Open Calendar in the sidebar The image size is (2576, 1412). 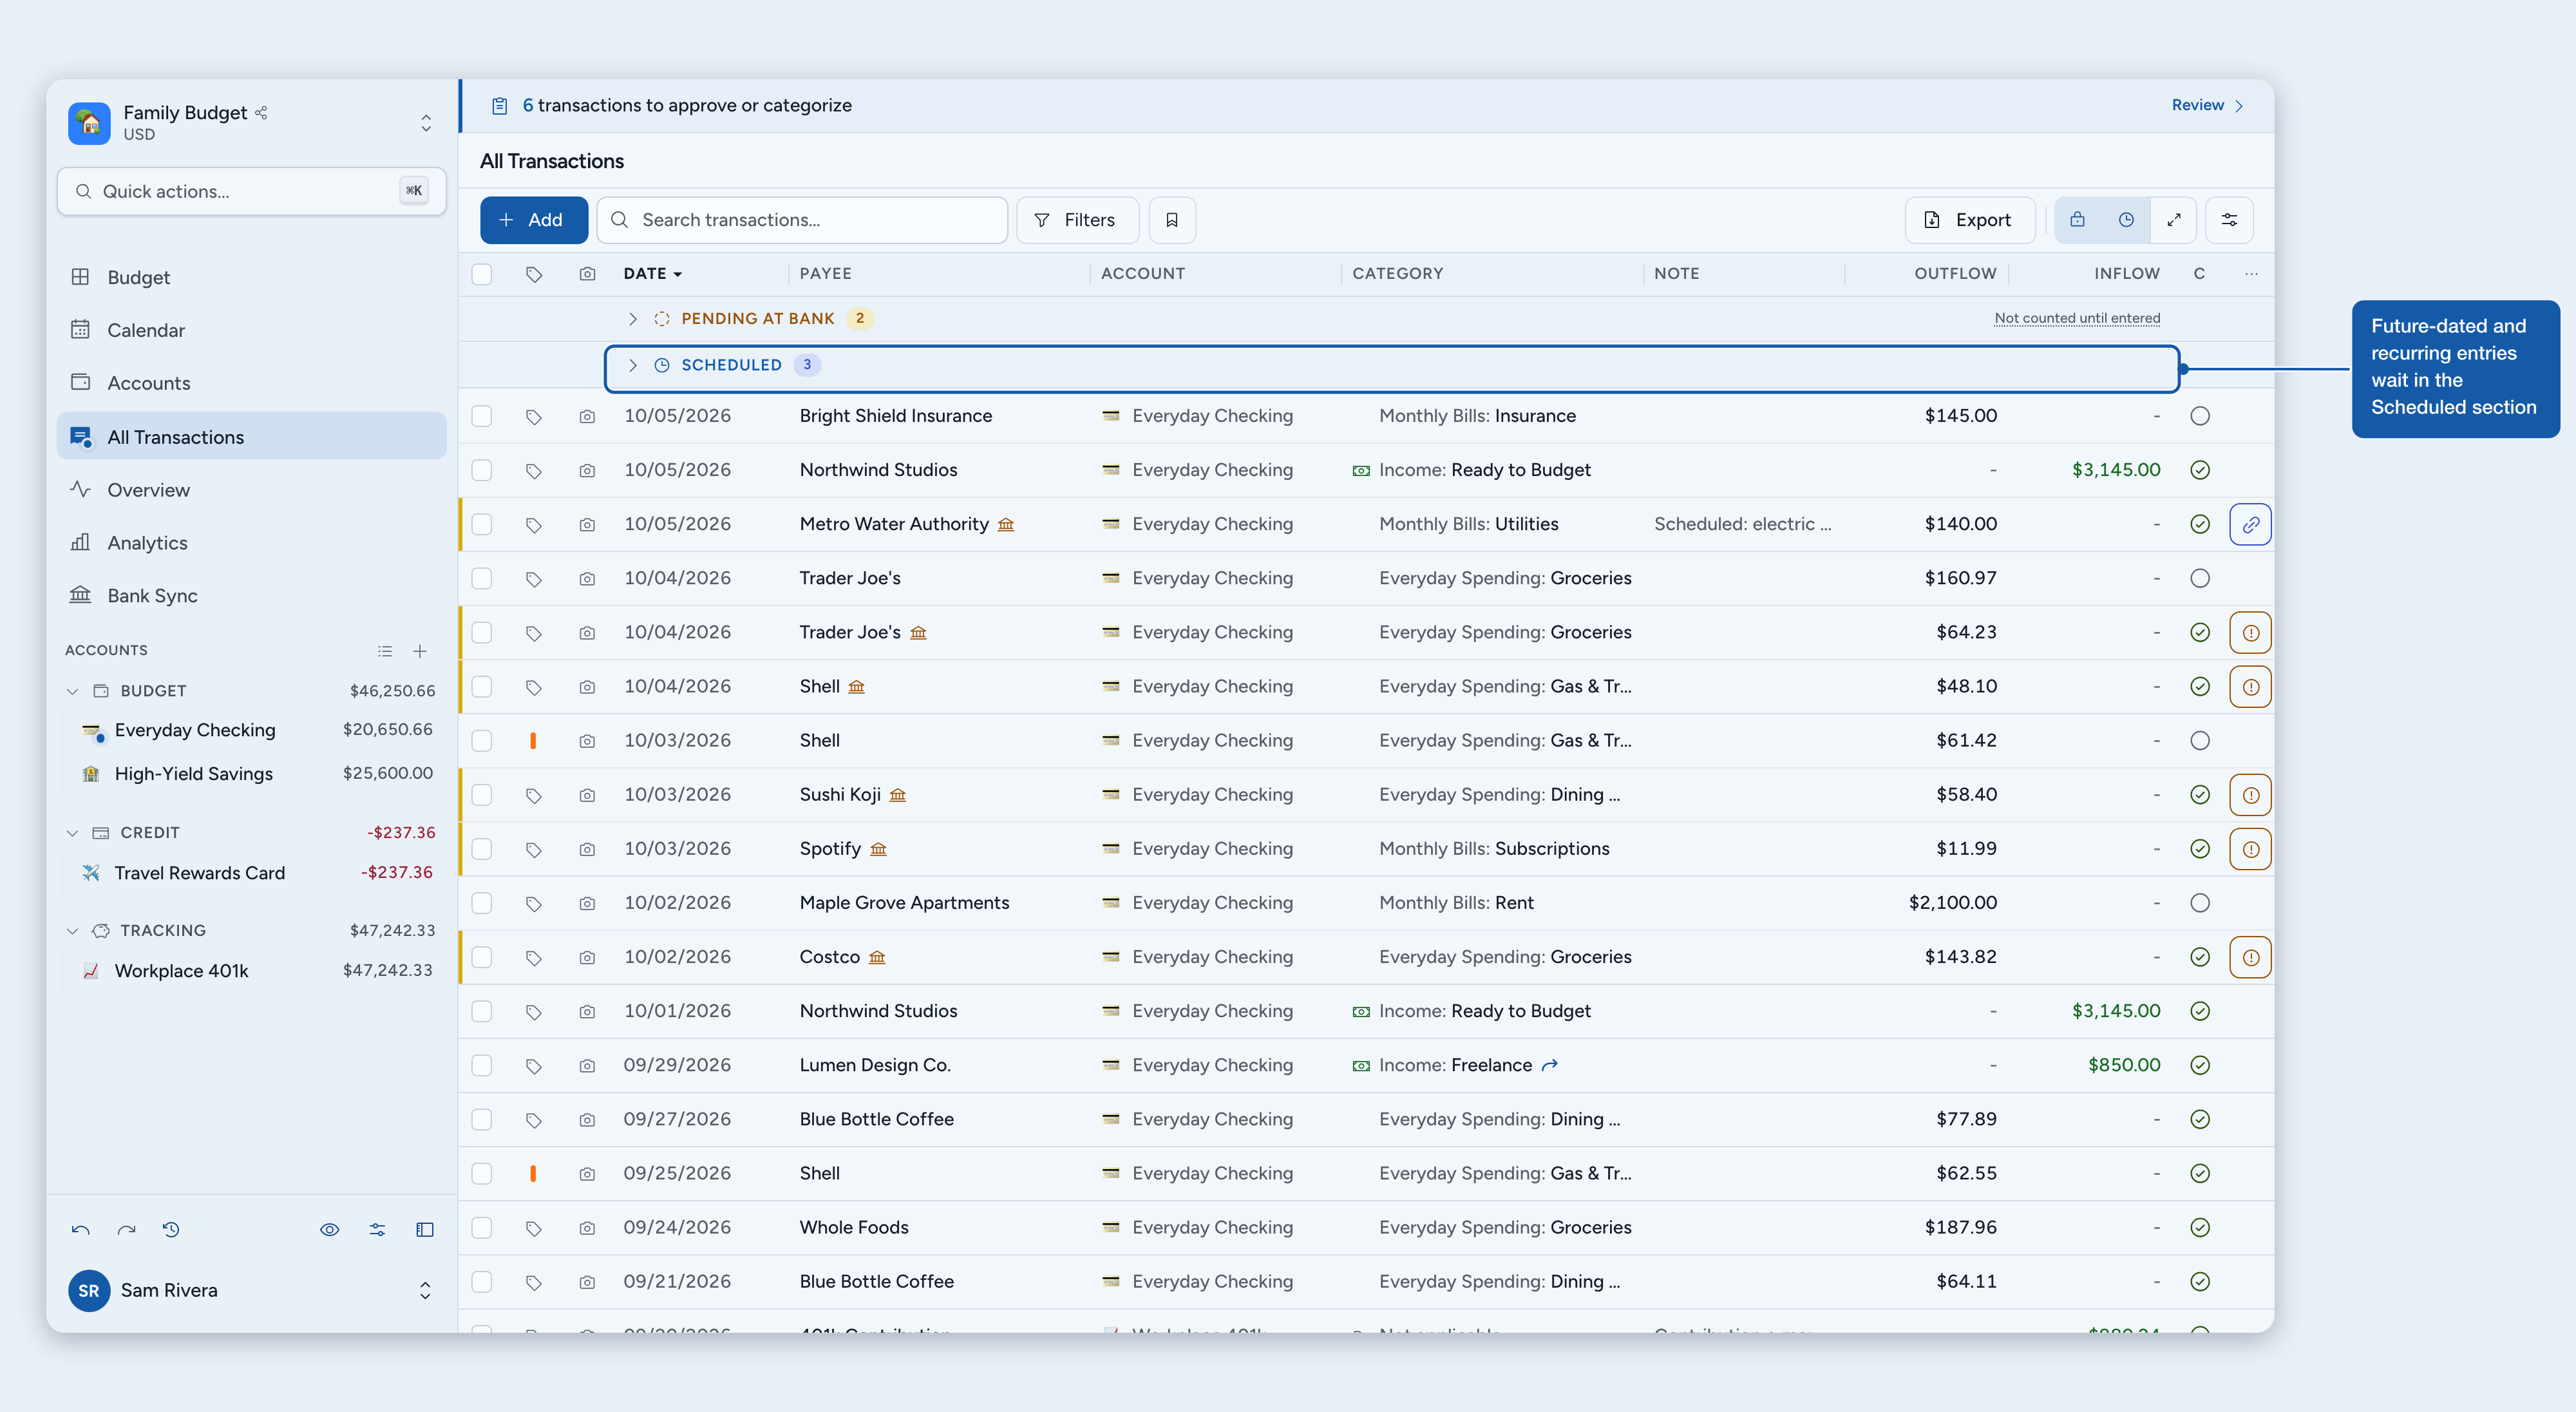251,330
